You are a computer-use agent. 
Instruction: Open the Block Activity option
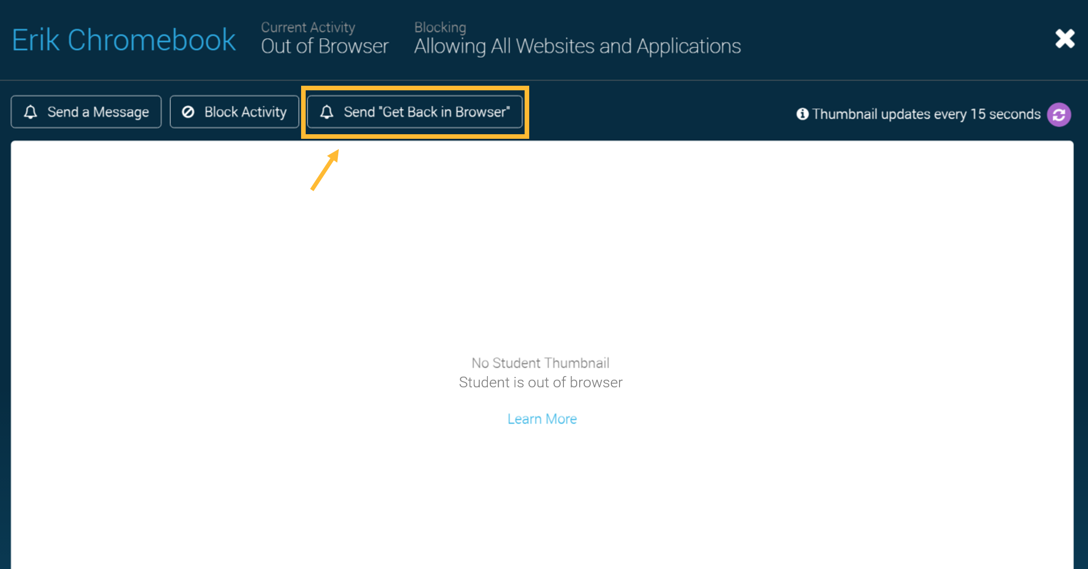(234, 112)
